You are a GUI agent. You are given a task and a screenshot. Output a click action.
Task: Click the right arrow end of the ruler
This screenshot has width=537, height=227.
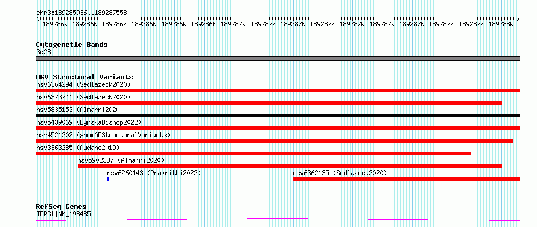click(518, 19)
